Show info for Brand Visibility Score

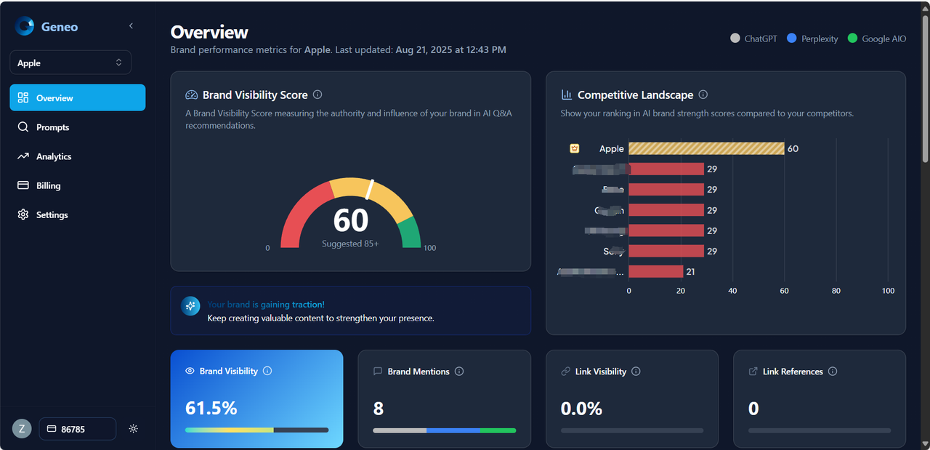click(x=318, y=95)
